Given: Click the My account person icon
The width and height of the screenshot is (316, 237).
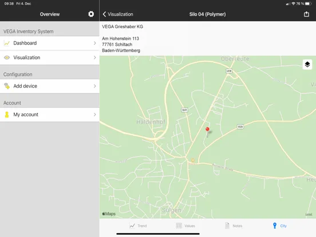Looking at the screenshot, I should [x=7, y=114].
